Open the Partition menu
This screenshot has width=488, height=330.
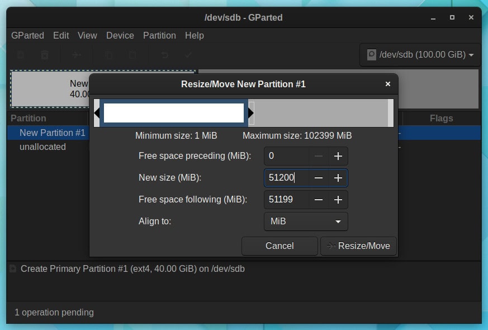(159, 35)
